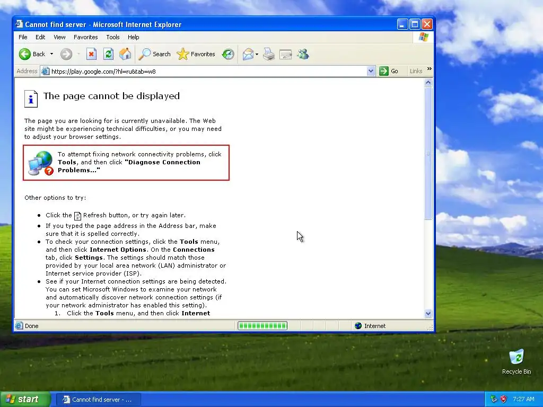The height and width of the screenshot is (407, 543).
Task: Open the History clock icon
Action: coord(228,54)
